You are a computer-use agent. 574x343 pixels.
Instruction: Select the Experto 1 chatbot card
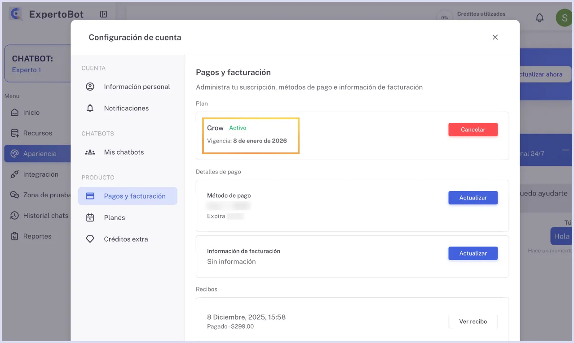[x=38, y=64]
